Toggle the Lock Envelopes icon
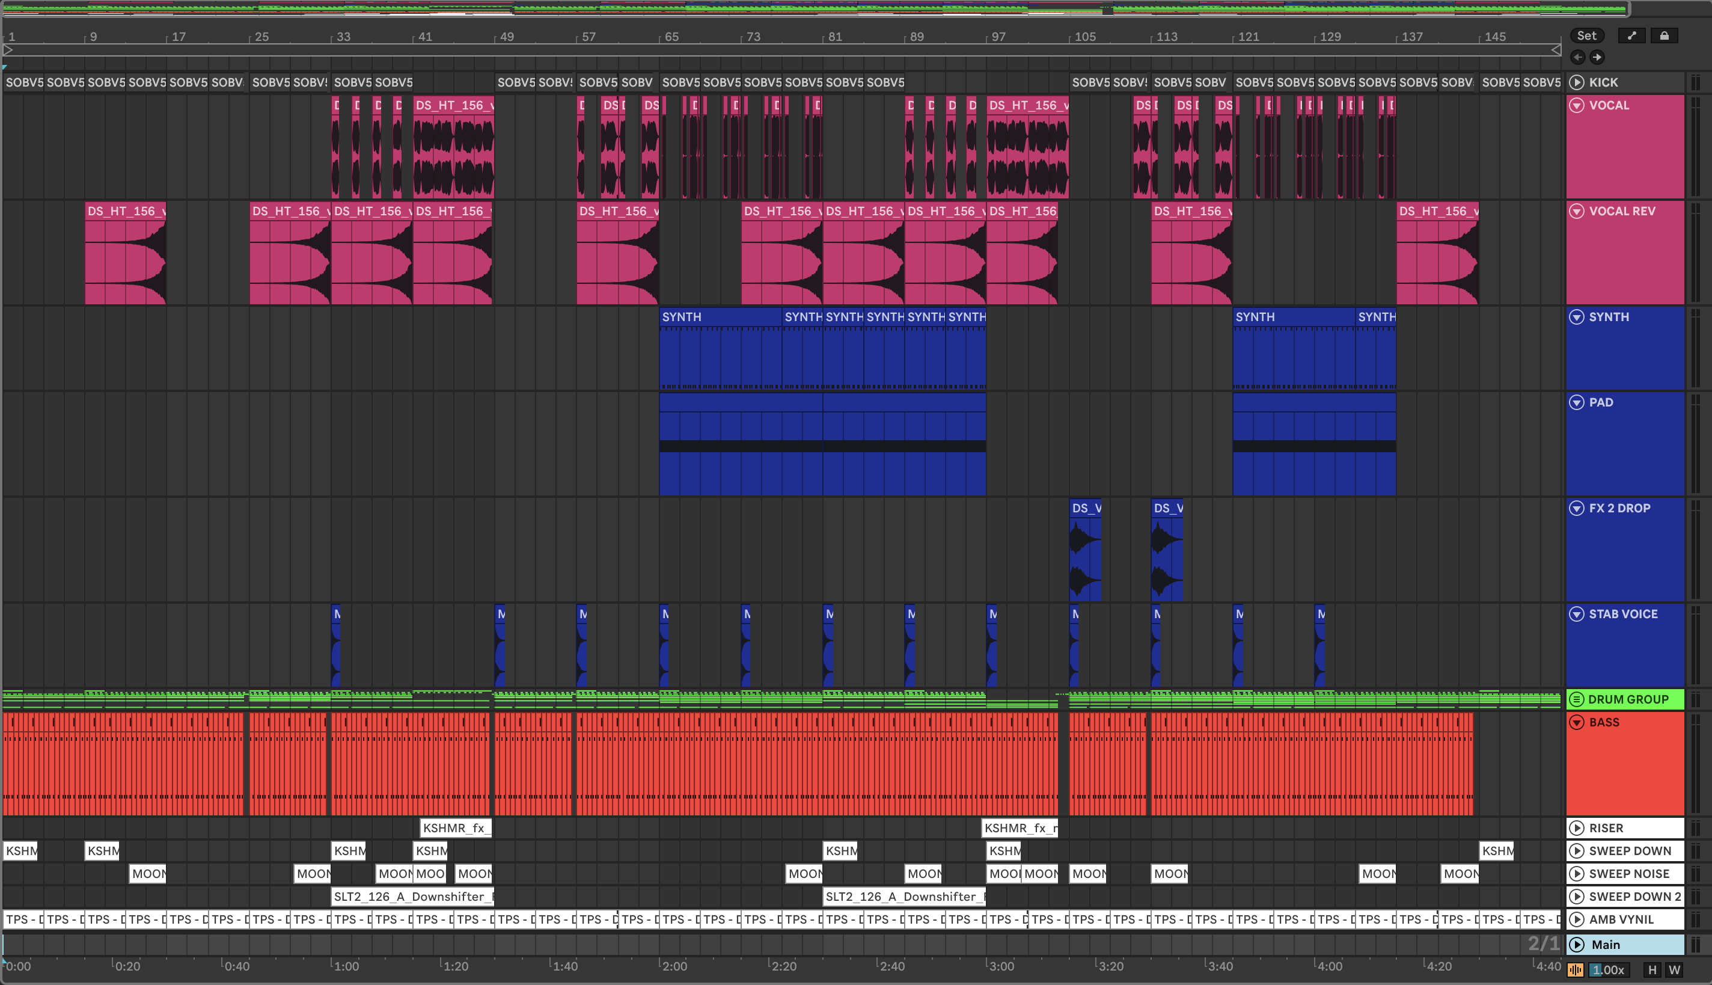The image size is (1712, 985). point(1664,36)
